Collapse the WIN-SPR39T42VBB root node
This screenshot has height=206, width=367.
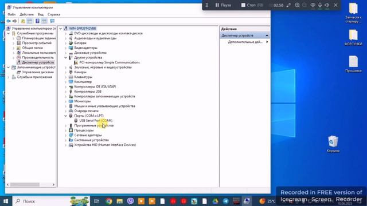pyautogui.click(x=61, y=29)
